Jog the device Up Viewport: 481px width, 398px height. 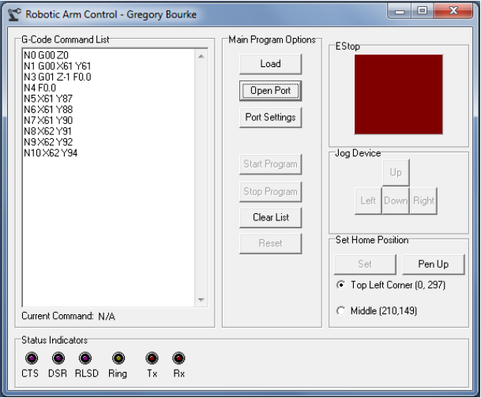[x=396, y=172]
